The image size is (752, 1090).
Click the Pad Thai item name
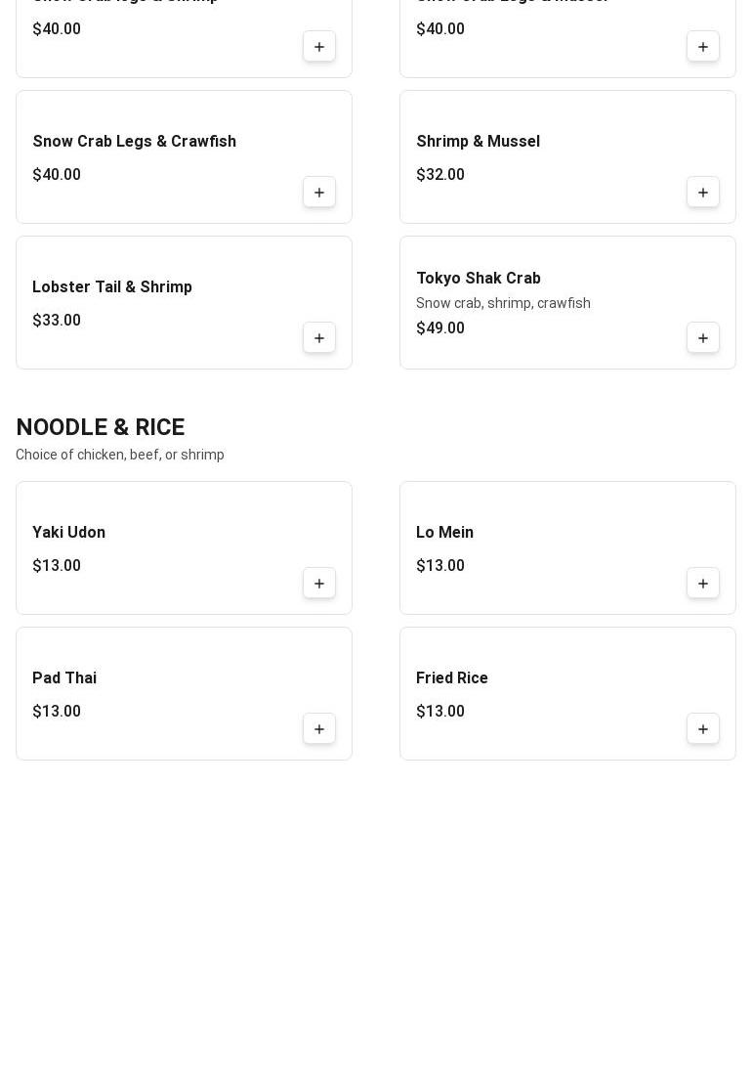click(x=64, y=678)
